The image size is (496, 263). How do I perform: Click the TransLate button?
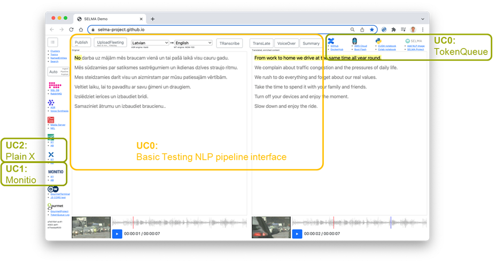[x=261, y=43]
